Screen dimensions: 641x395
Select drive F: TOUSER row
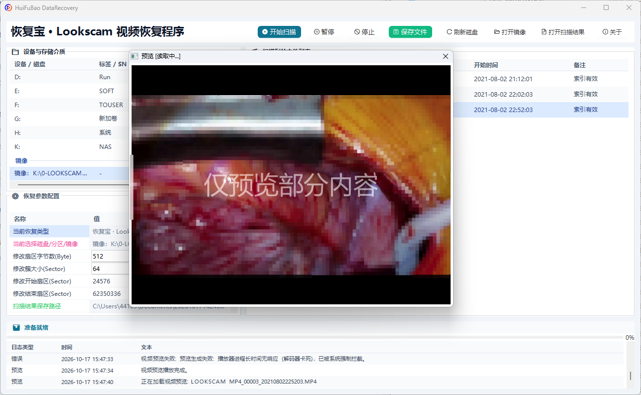tap(69, 105)
